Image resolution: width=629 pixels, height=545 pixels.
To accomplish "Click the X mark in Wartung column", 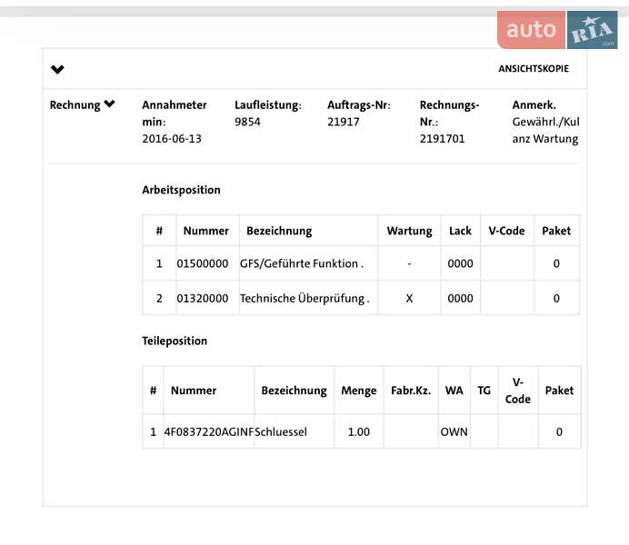I will 409,298.
